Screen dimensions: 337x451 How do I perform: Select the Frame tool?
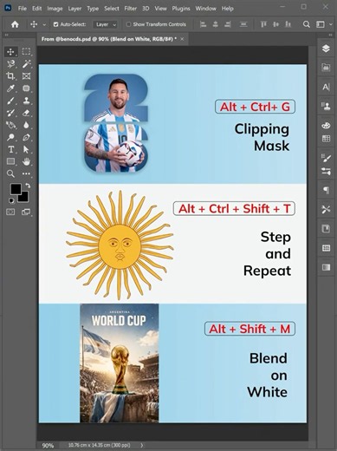coord(26,76)
